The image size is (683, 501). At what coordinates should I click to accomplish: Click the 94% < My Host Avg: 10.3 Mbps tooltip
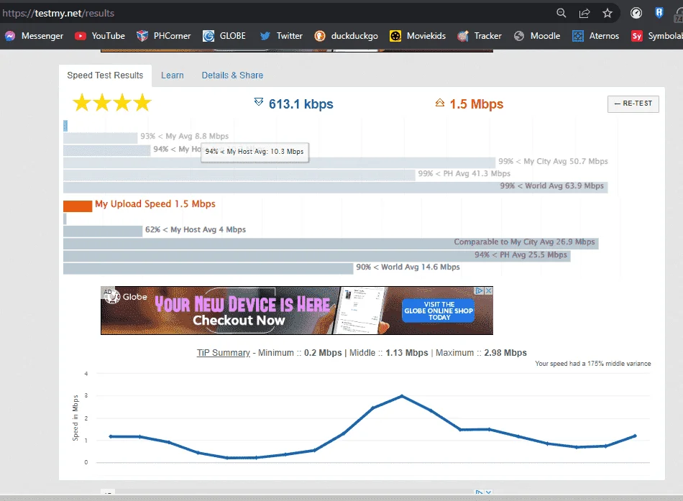[255, 152]
